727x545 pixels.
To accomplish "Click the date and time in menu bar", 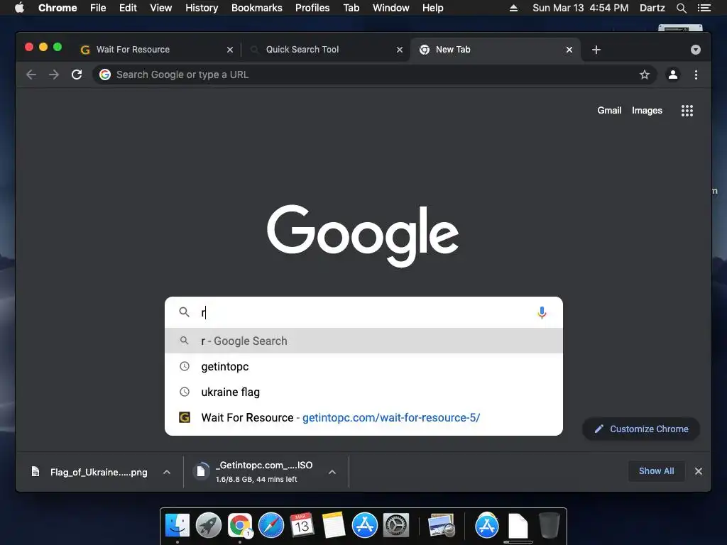I will tap(581, 8).
